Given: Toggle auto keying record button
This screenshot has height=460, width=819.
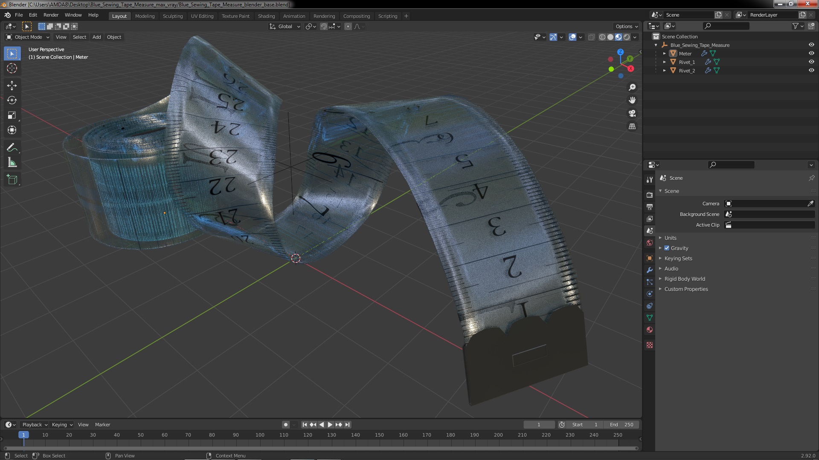Looking at the screenshot, I should coord(285,425).
